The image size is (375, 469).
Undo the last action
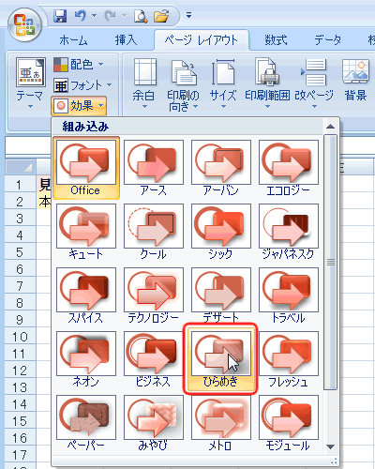(81, 16)
